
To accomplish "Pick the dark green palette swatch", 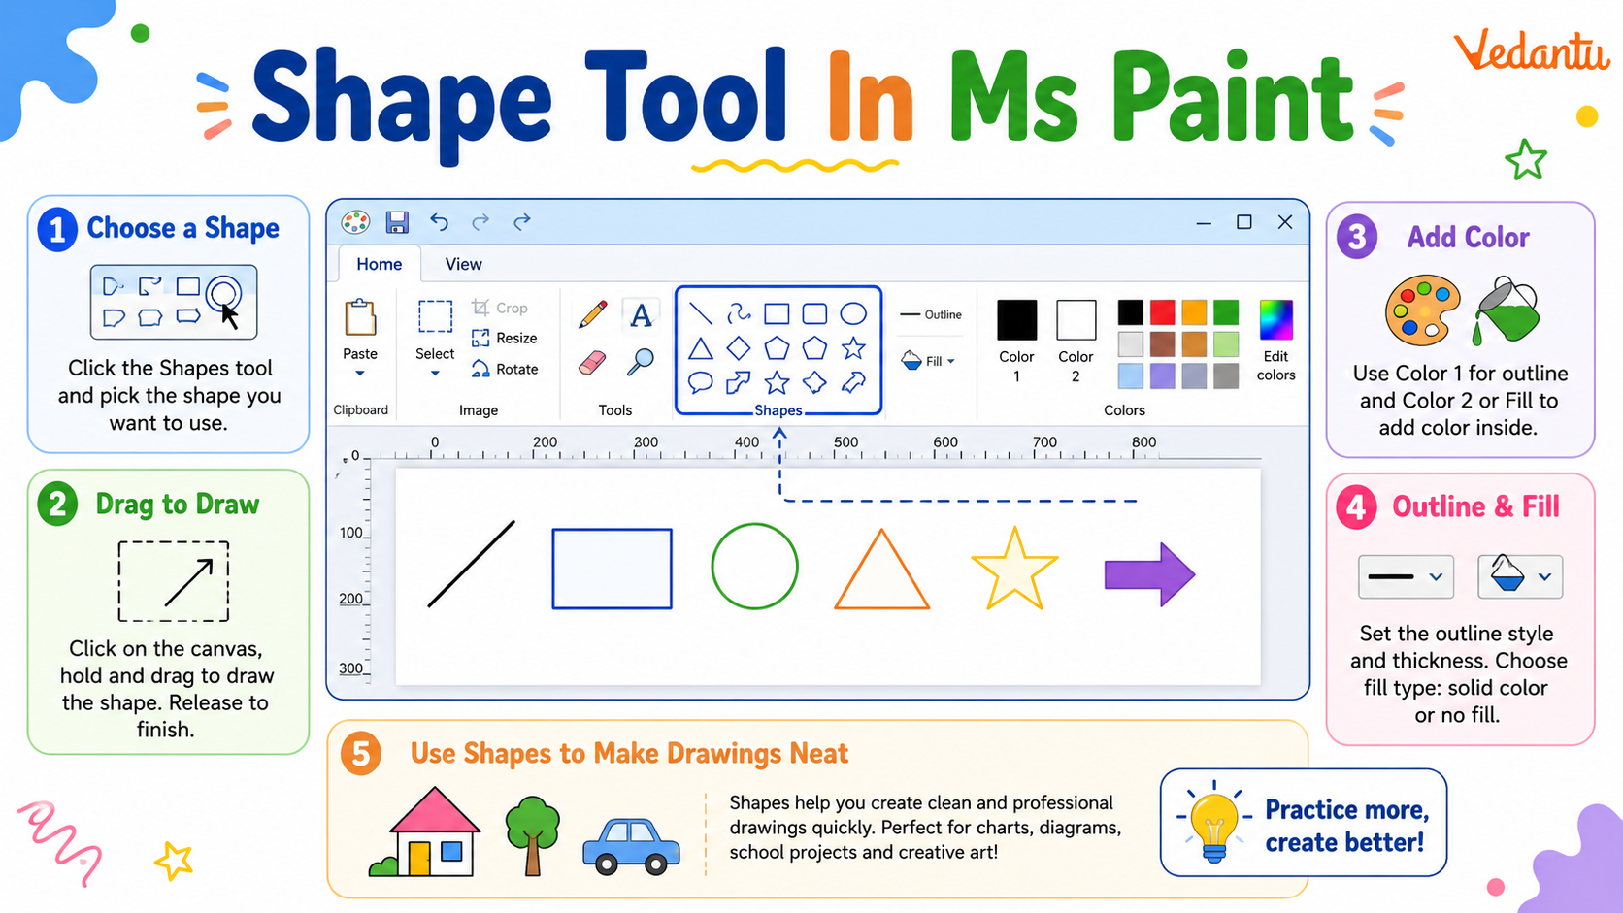I will pos(1226,311).
